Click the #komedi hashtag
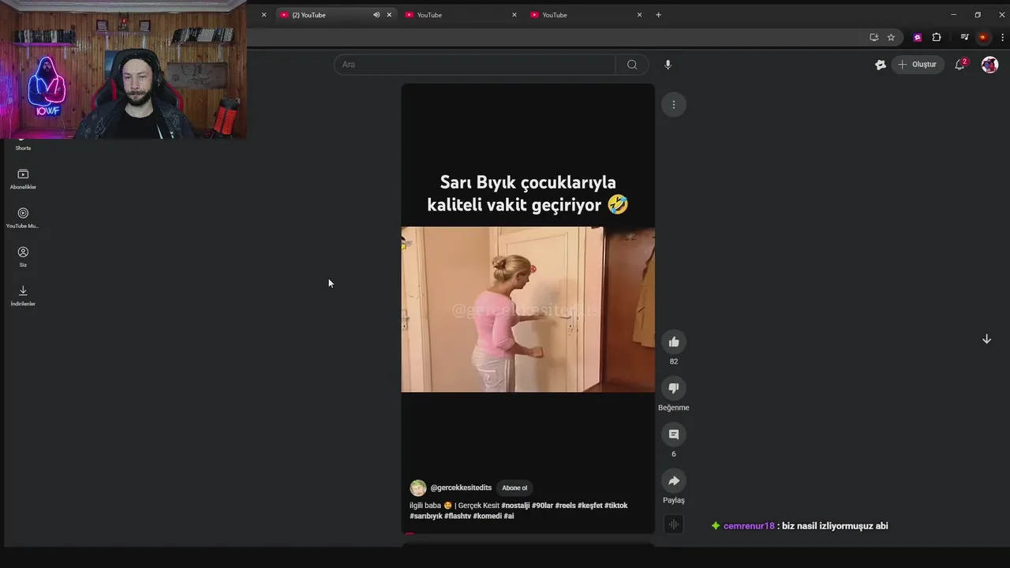Screen dimensions: 1010x568 (x=488, y=516)
